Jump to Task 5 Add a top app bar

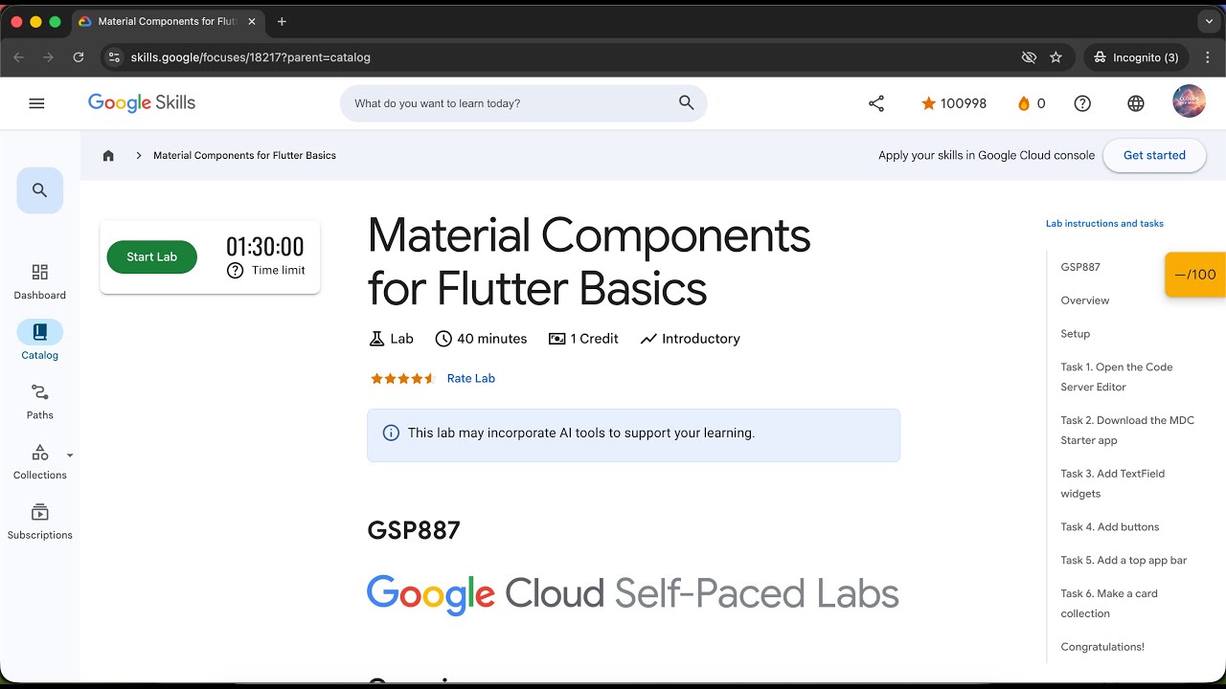point(1124,561)
